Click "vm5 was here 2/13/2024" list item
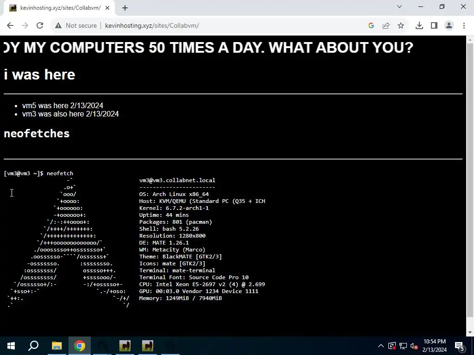 pos(62,105)
